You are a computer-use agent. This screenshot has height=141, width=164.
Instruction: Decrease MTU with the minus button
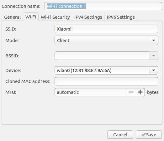tap(131, 92)
